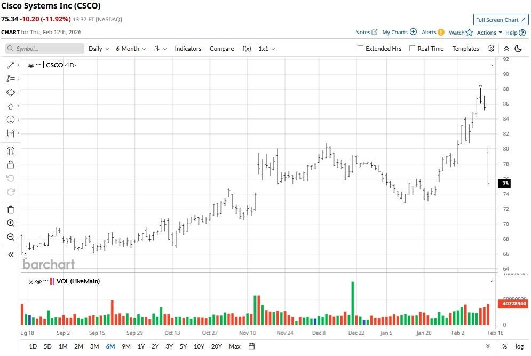
Task: Open chart settings gear icon
Action: tap(490, 49)
